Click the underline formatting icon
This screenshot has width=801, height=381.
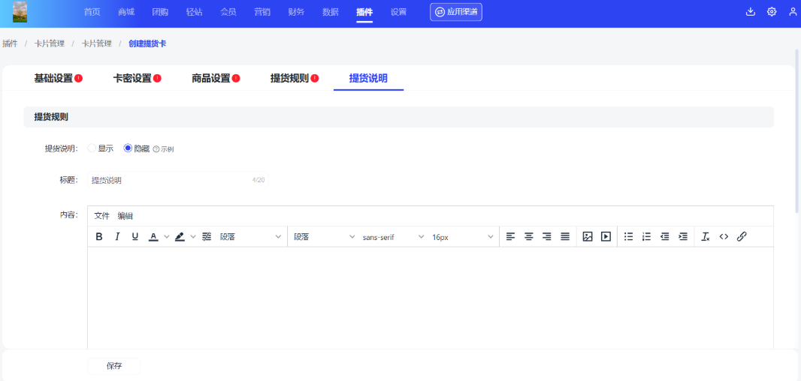tap(135, 237)
